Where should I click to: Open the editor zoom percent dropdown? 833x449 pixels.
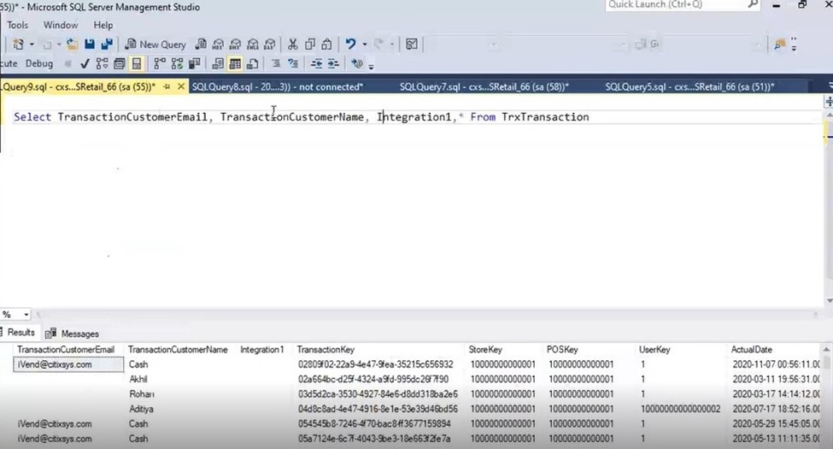(26, 315)
